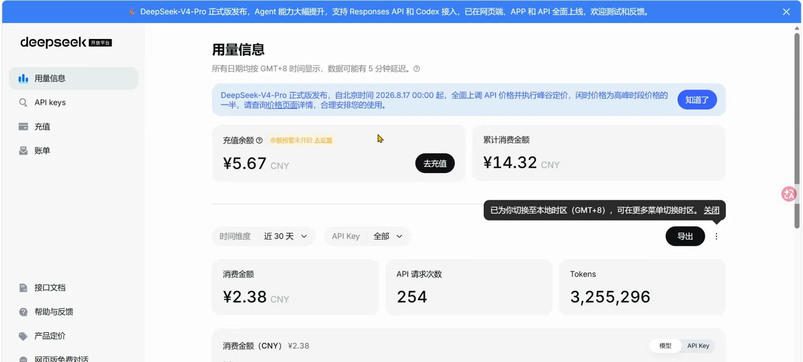Click the 去充值 button
Image resolution: width=803 pixels, height=362 pixels.
click(x=435, y=163)
